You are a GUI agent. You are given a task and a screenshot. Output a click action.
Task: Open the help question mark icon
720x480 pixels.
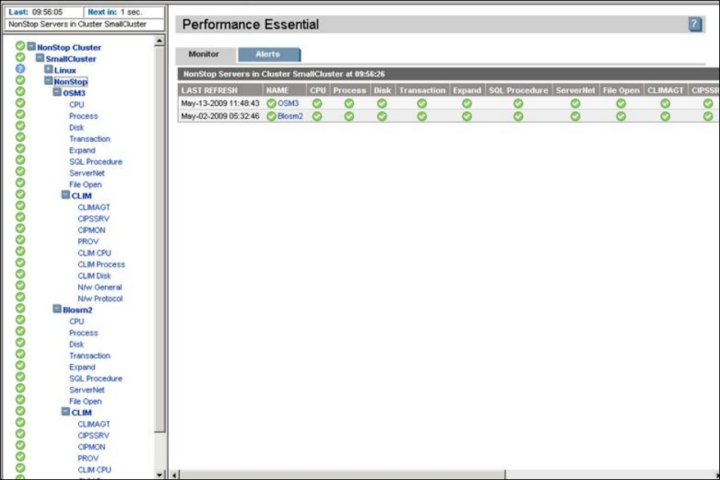click(x=695, y=25)
